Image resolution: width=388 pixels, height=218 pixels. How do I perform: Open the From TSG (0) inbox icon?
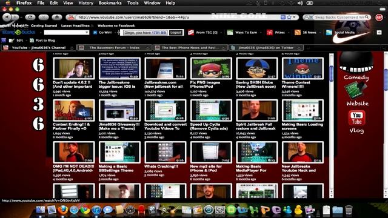pos(202,32)
